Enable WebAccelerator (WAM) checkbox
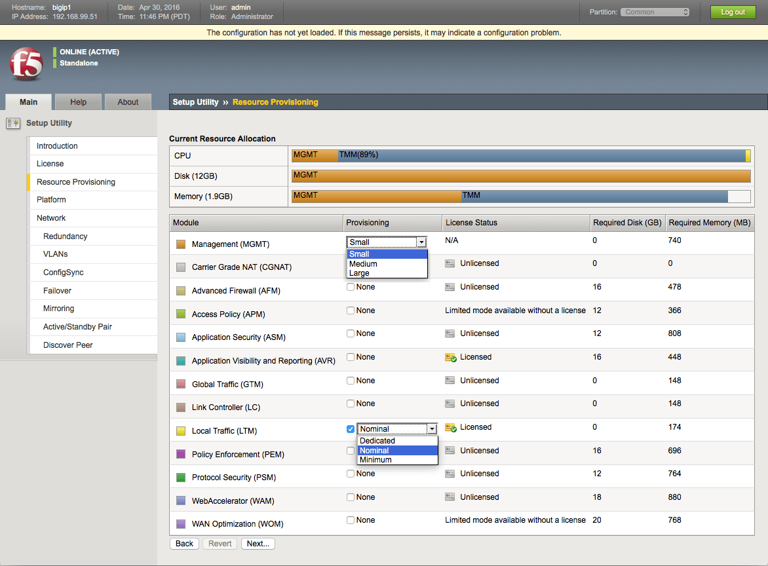This screenshot has width=768, height=566. 351,497
